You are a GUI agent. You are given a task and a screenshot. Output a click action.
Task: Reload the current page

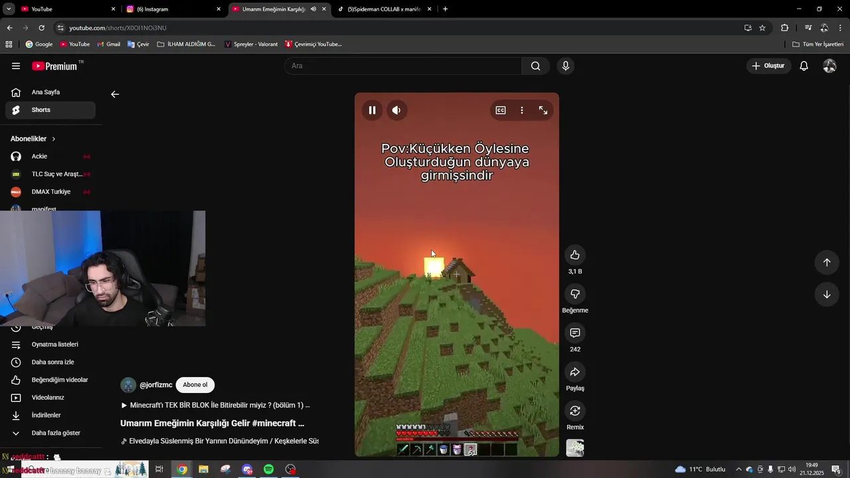point(41,28)
